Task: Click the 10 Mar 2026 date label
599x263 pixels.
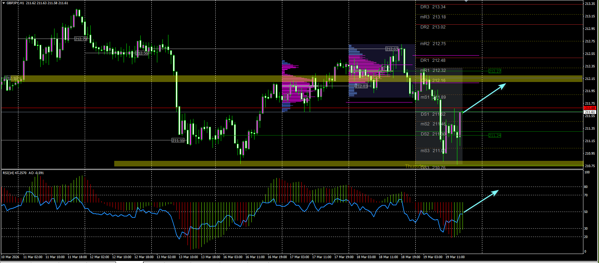Action: (10, 257)
